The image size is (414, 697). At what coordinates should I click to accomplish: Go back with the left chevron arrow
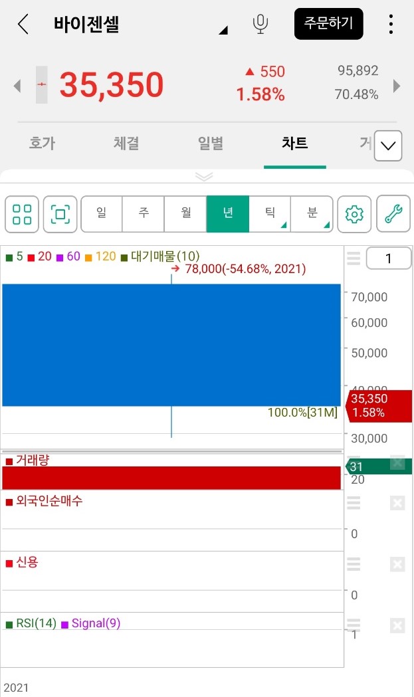(23, 23)
